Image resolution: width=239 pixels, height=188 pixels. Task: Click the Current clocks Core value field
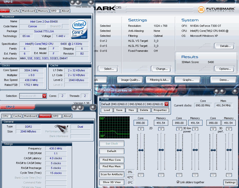[x=203, y=105]
